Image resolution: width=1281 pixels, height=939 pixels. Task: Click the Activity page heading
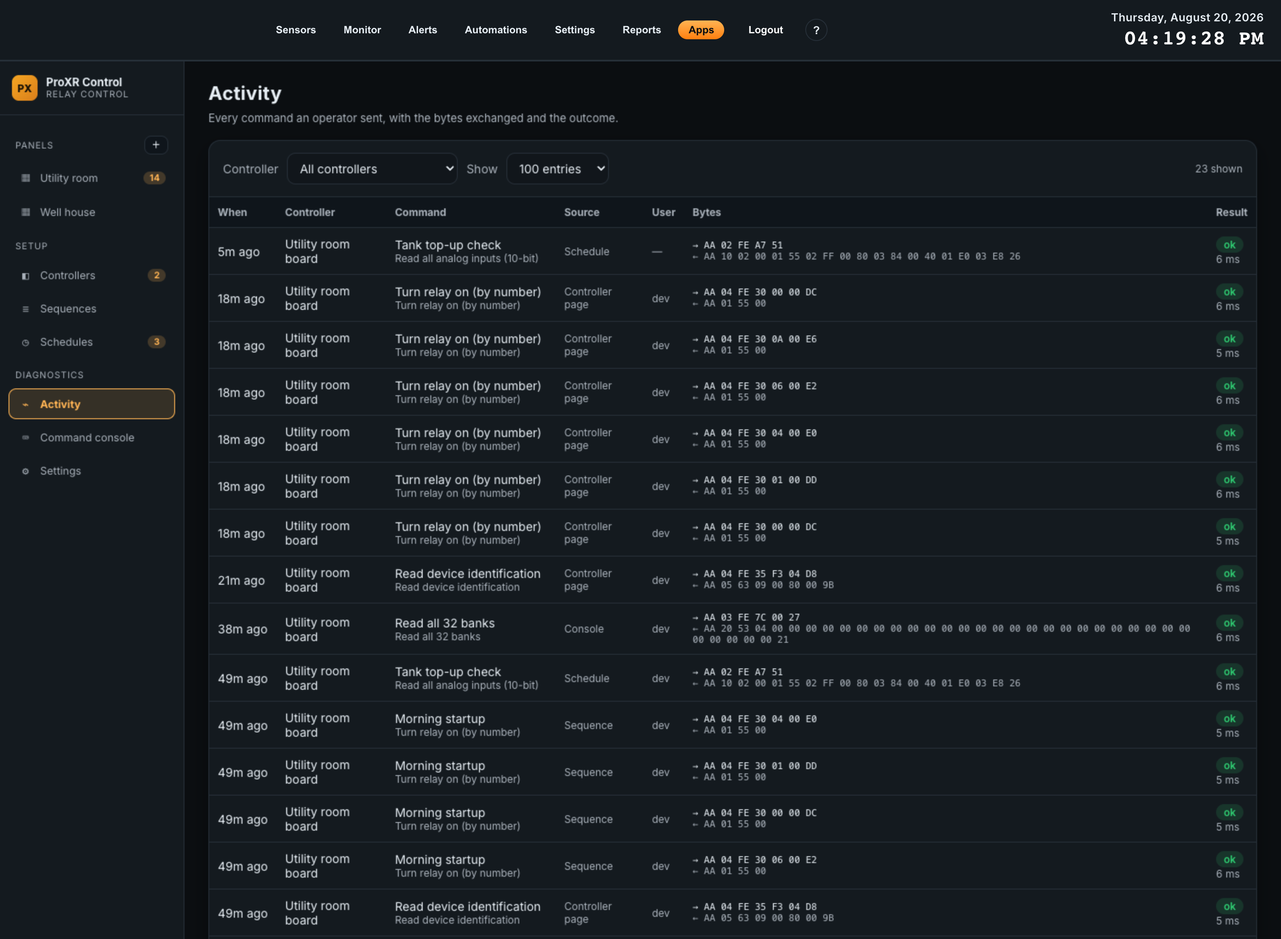[245, 93]
